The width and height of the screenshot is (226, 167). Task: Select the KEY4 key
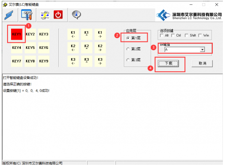[x=17, y=48]
